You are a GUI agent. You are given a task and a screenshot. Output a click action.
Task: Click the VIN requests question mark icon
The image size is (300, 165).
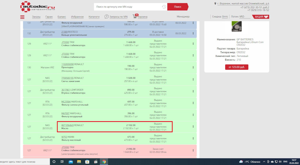tap(107, 17)
